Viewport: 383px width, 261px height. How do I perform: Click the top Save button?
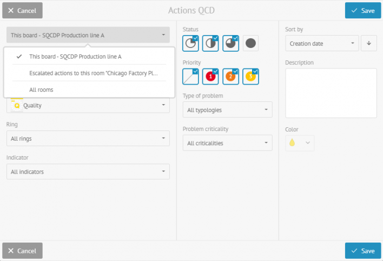(363, 10)
